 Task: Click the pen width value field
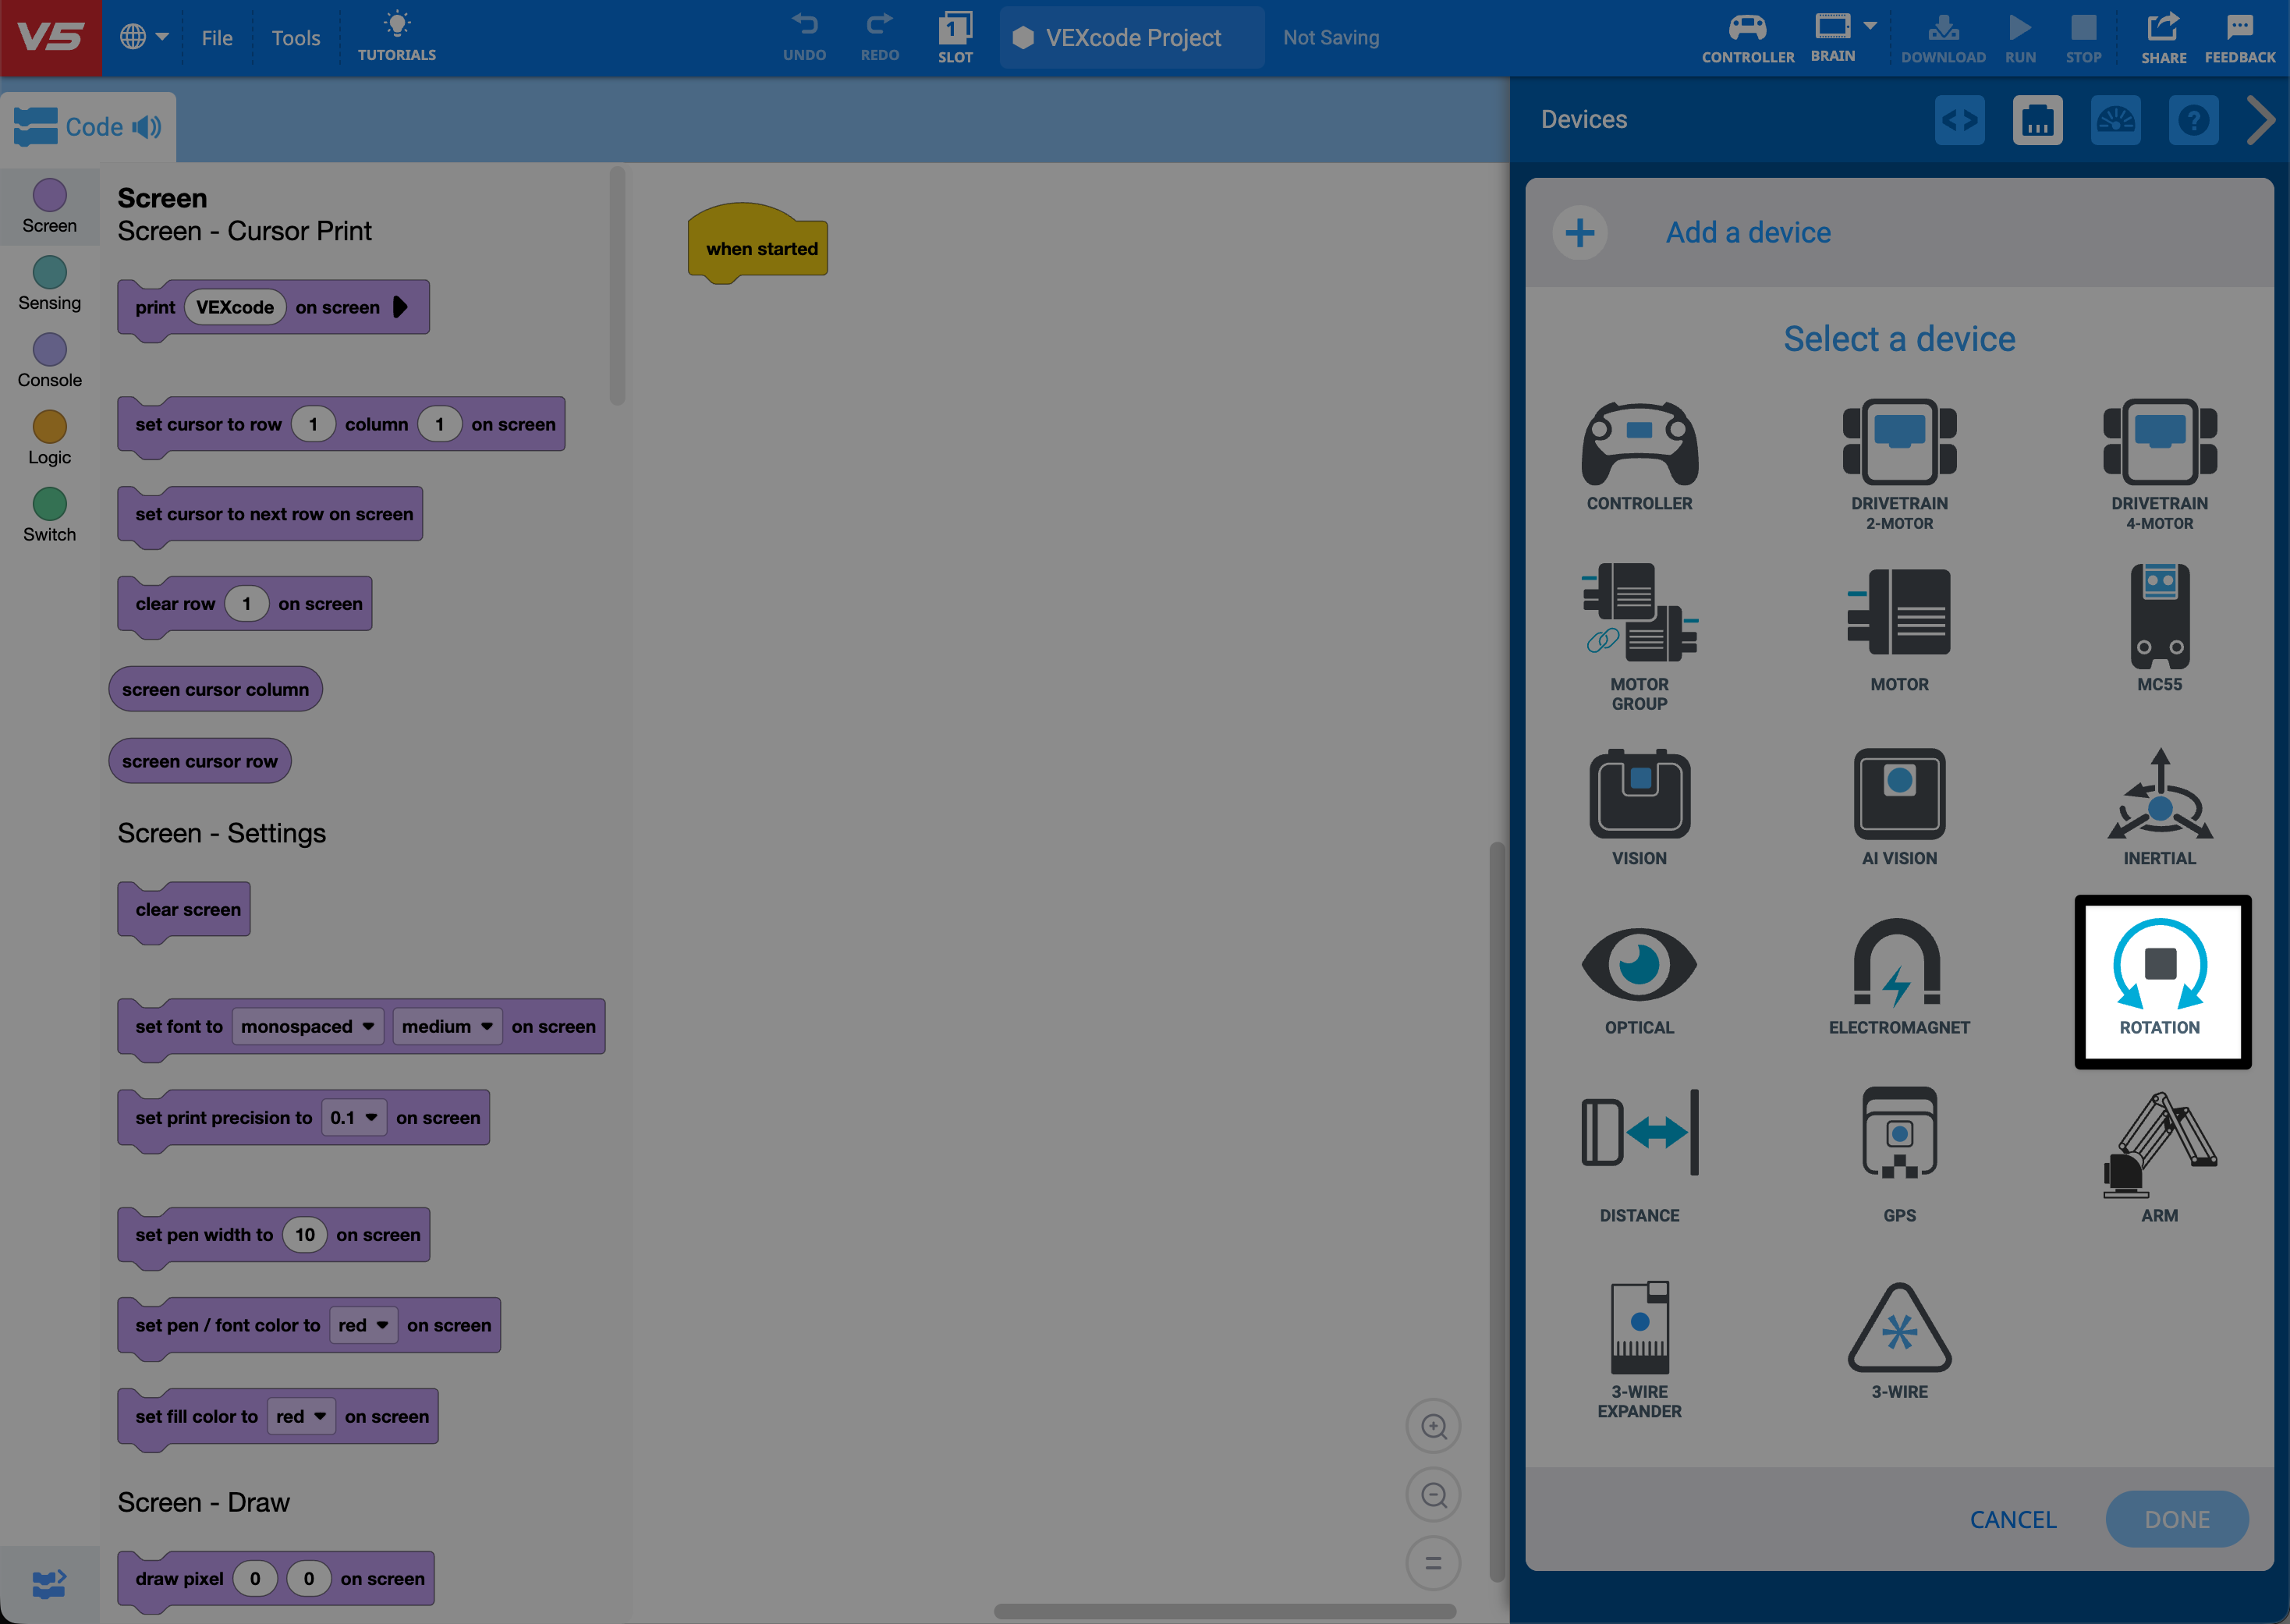tap(304, 1235)
